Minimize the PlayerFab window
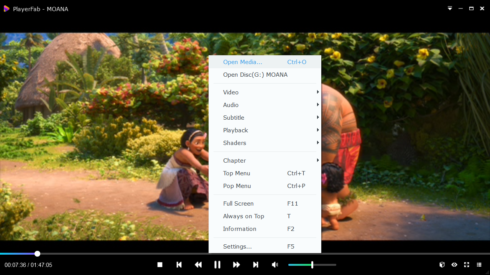 click(460, 8)
